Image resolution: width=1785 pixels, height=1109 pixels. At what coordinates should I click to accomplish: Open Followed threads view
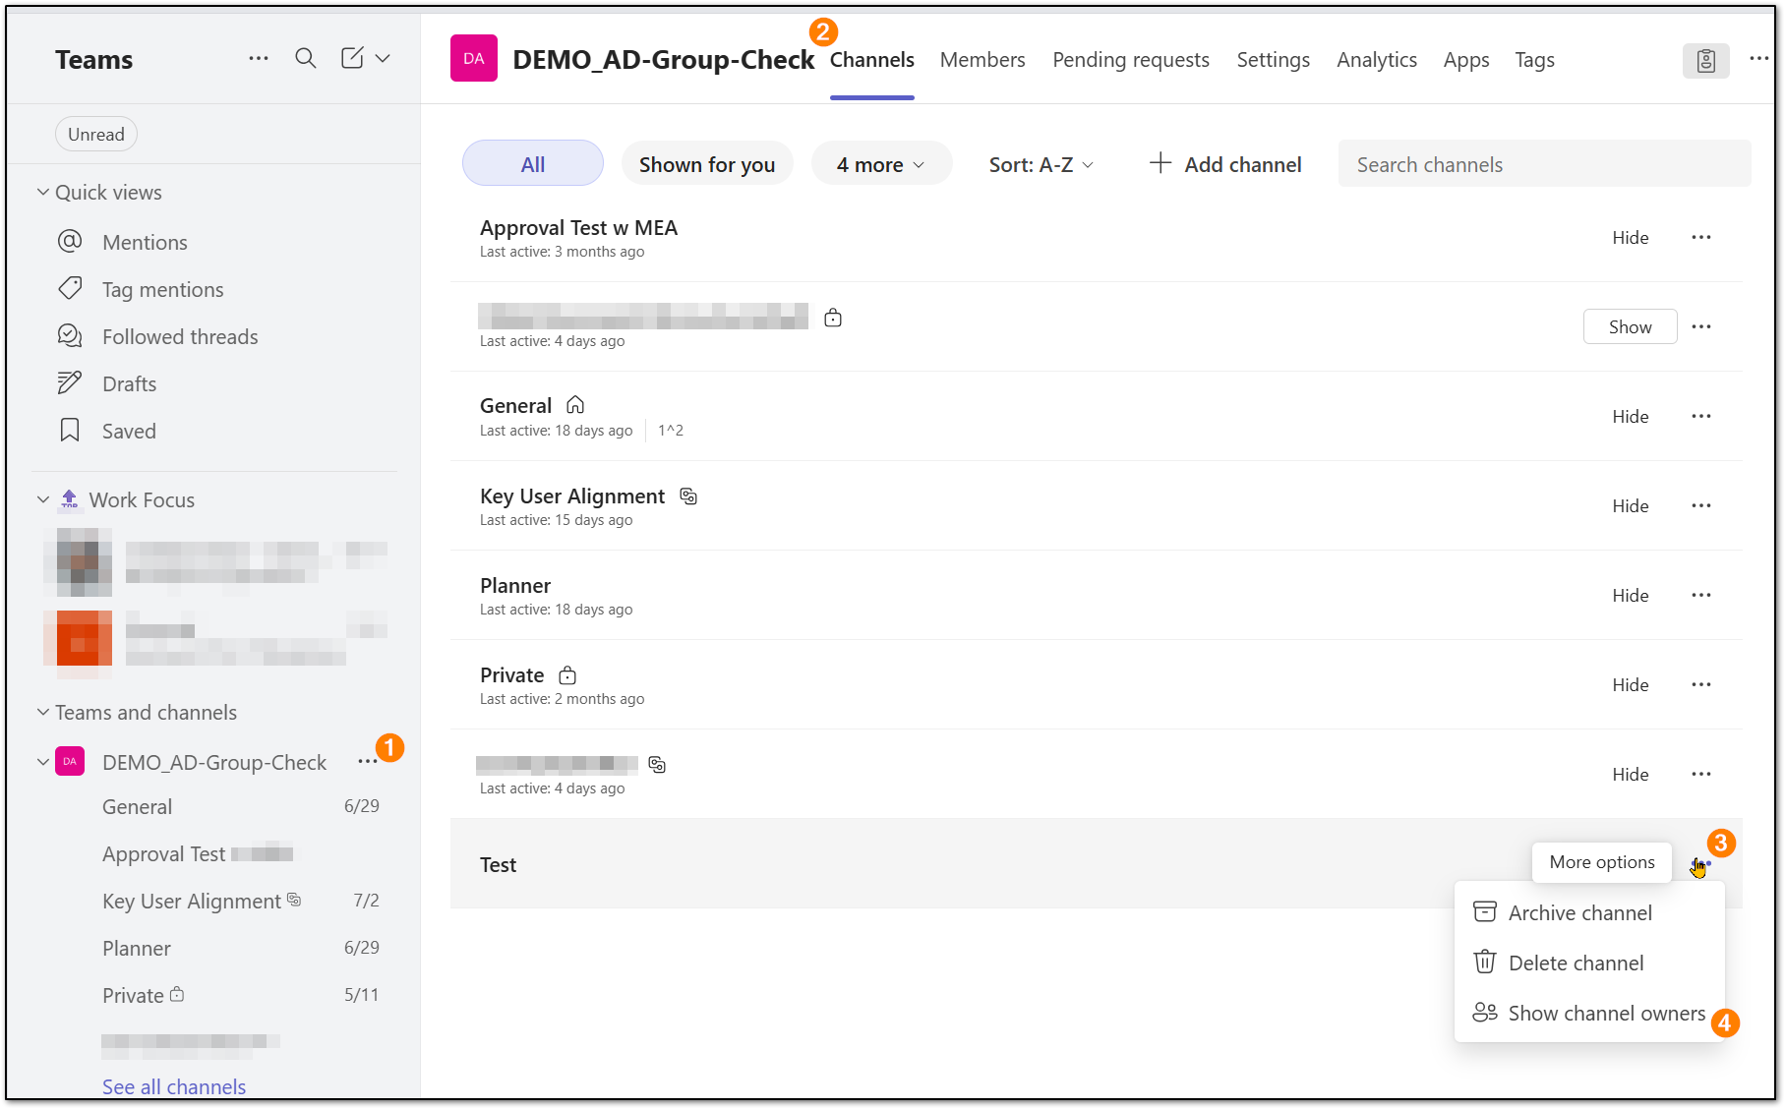pyautogui.click(x=180, y=336)
